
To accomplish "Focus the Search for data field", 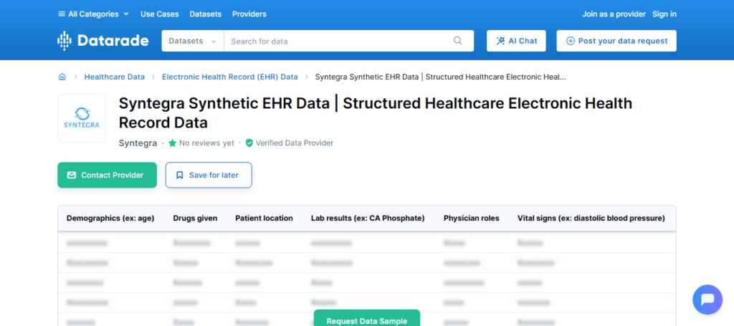I will (x=337, y=41).
